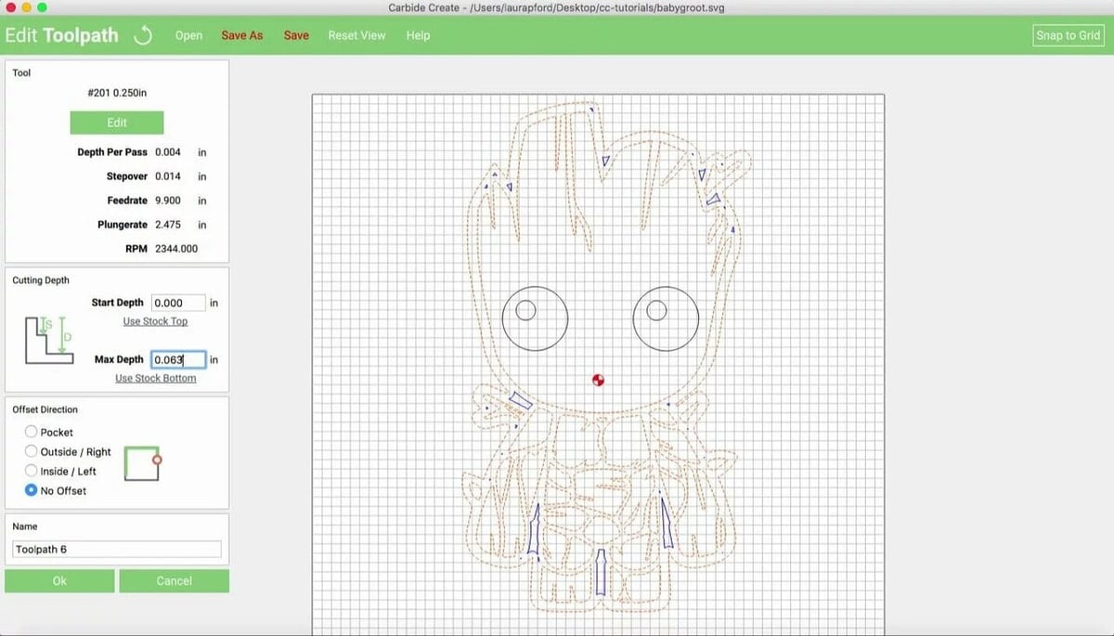This screenshot has width=1114, height=636.
Task: Toggle the Snap to Grid button
Action: coord(1068,35)
